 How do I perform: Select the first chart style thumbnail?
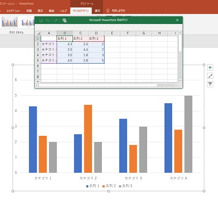point(10,22)
